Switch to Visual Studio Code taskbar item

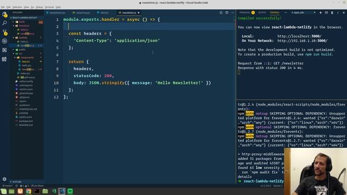(62, 191)
